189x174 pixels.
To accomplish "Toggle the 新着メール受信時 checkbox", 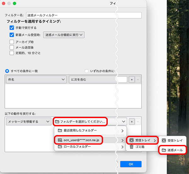I will (x=12, y=35).
